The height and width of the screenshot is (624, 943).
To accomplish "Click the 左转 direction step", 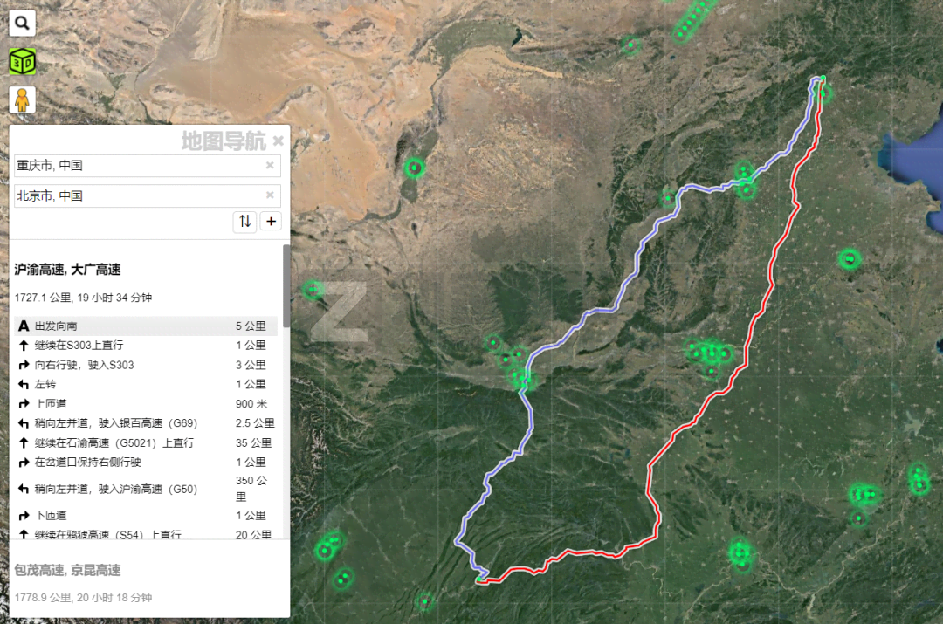I will (131, 384).
